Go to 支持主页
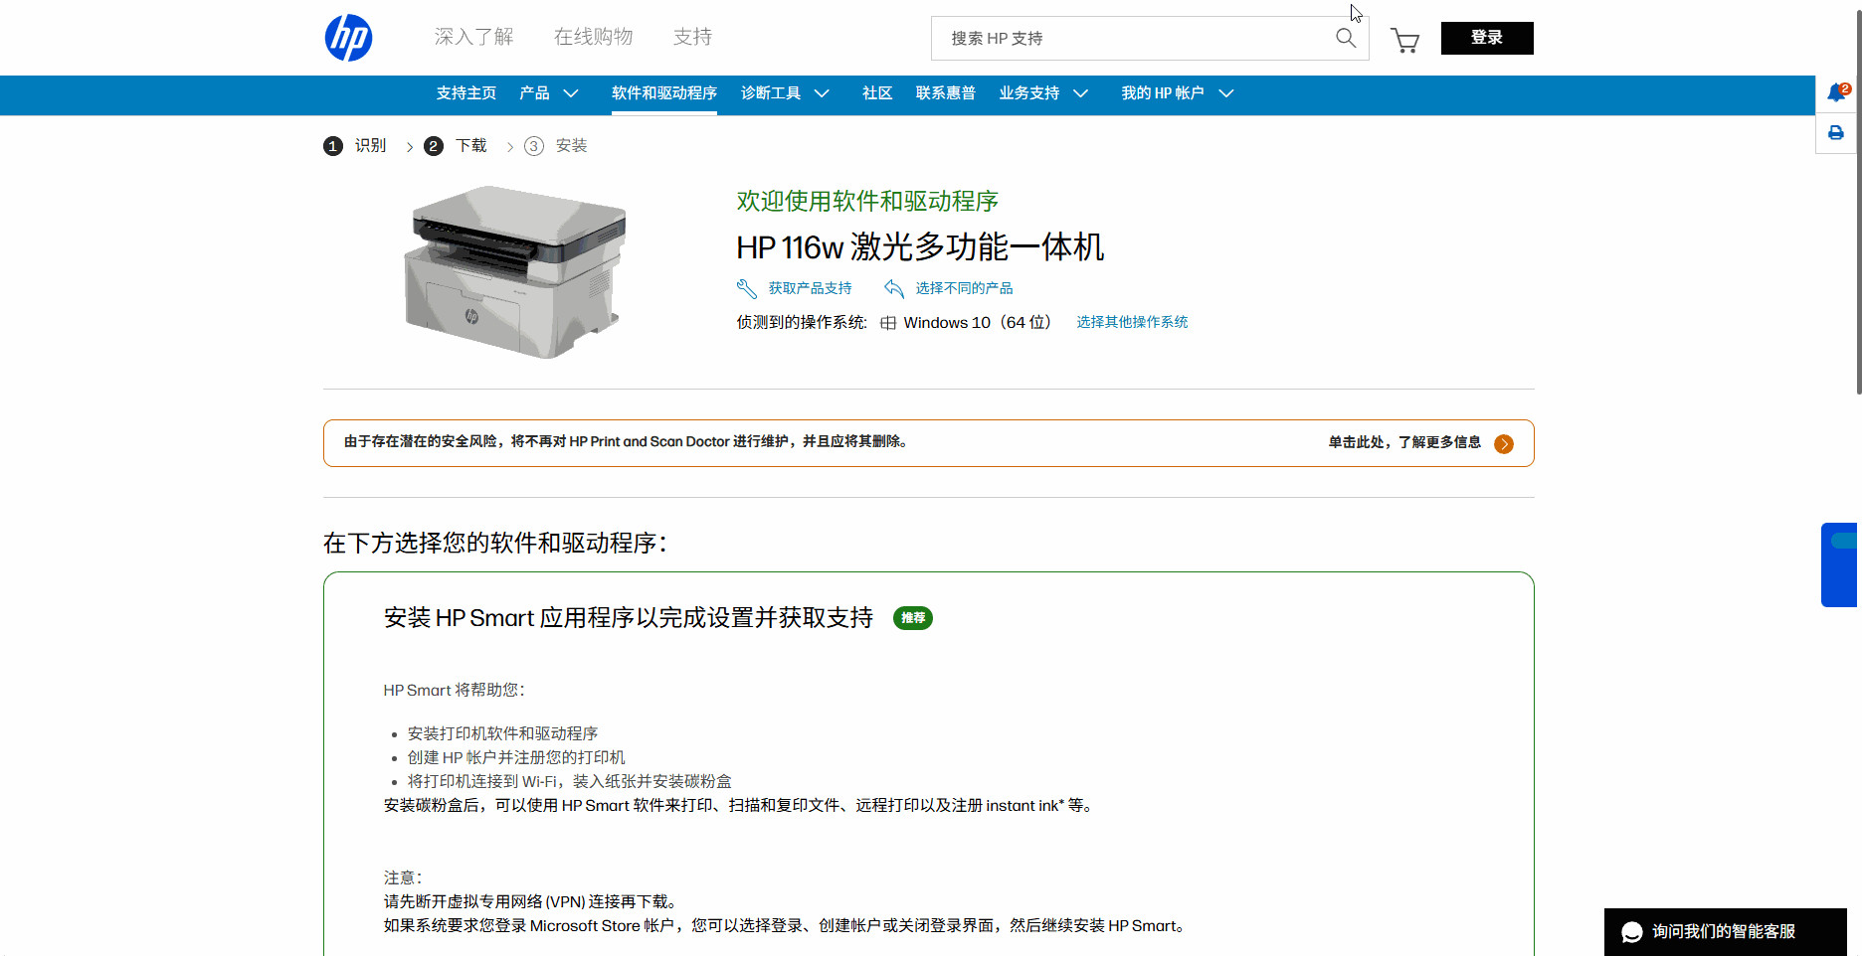Screen dimensions: 1862x956 point(465,93)
